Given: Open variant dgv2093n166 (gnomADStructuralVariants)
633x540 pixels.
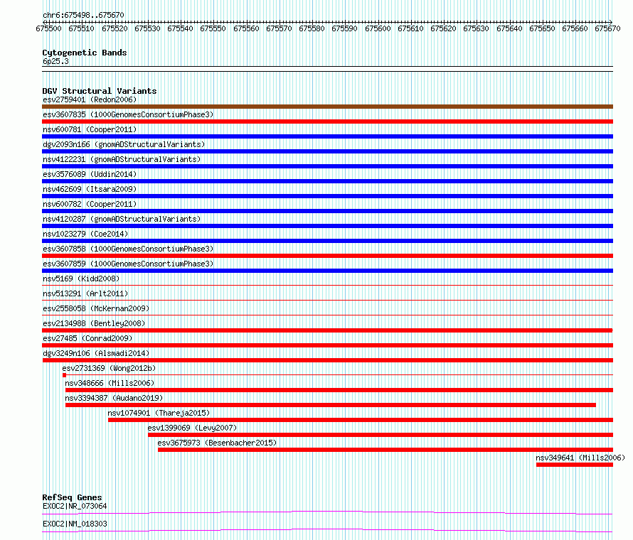Looking at the screenshot, I should (124, 144).
